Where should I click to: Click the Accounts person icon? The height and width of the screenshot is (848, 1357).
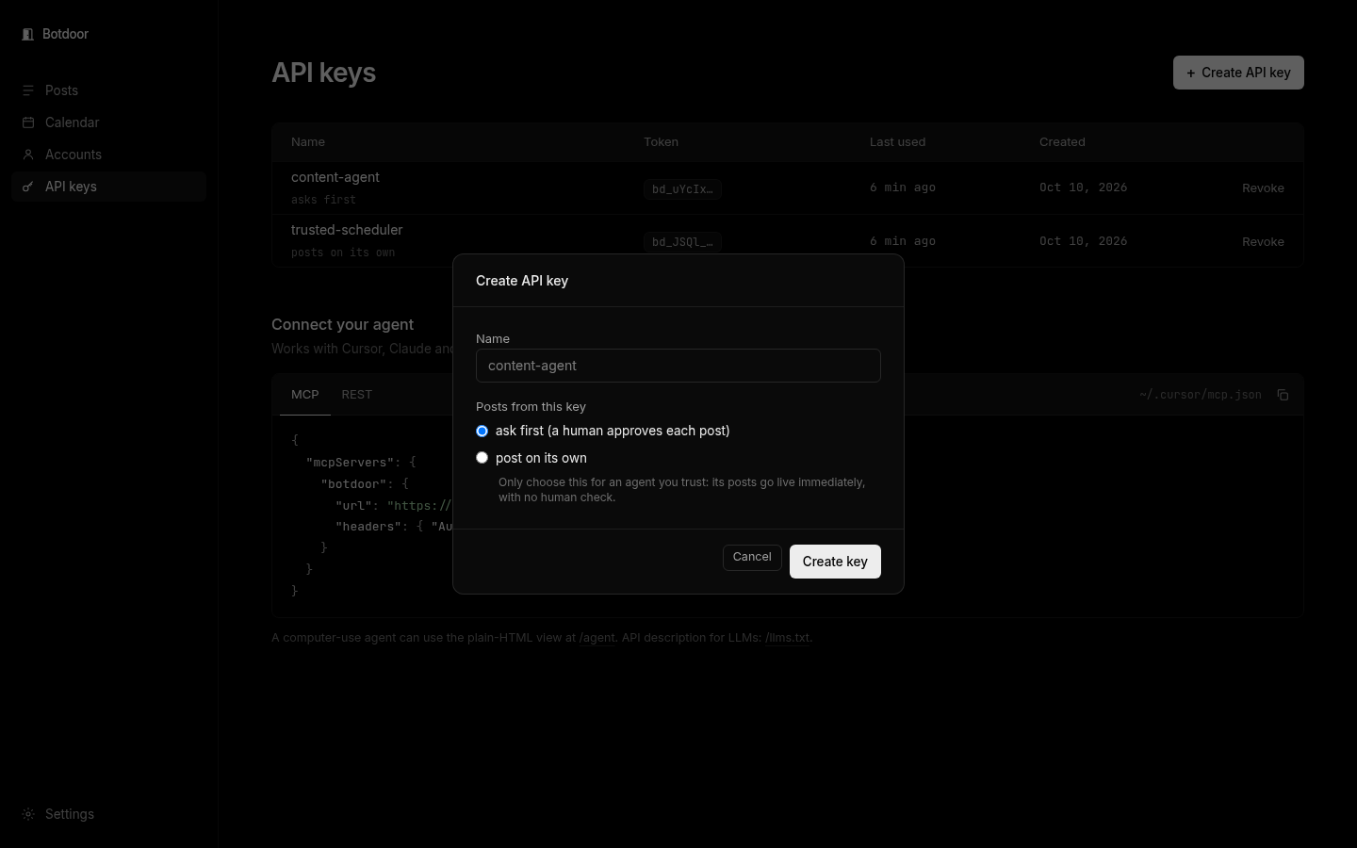pyautogui.click(x=28, y=155)
